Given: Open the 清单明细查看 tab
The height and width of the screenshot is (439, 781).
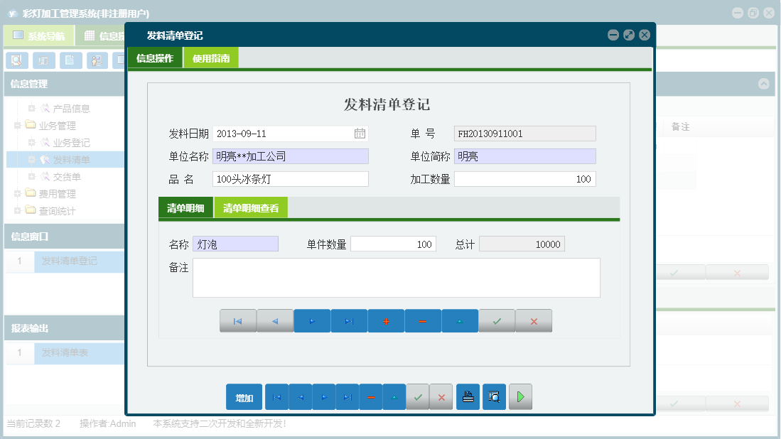Looking at the screenshot, I should (250, 208).
